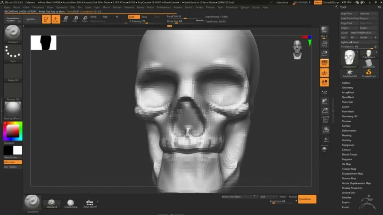Select the Draw mode icon

point(56,19)
